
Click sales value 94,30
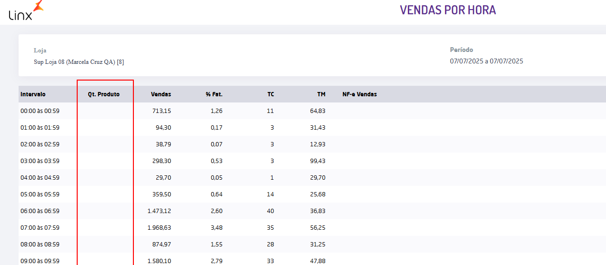click(163, 128)
